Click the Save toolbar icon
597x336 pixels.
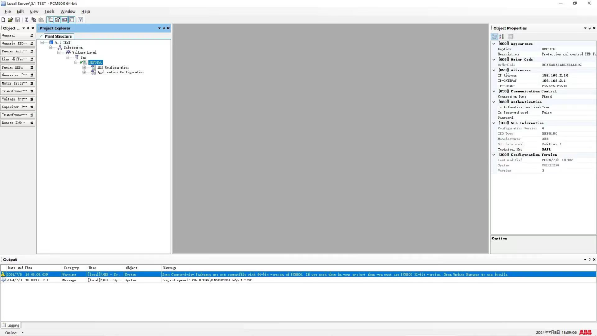[x=18, y=19]
